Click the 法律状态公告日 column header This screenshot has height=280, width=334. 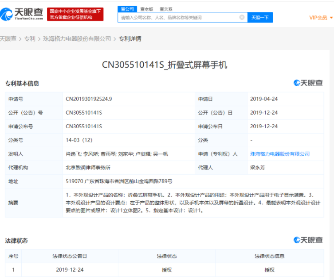(x=70, y=256)
